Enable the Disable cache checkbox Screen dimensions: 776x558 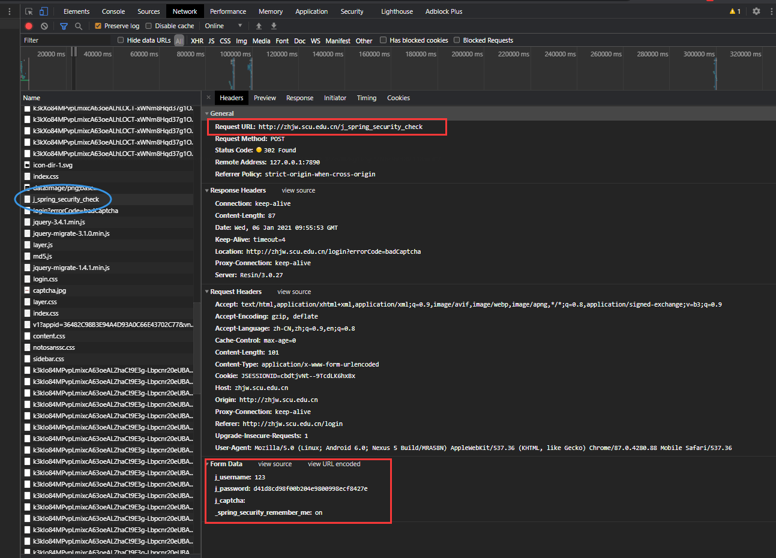click(149, 26)
